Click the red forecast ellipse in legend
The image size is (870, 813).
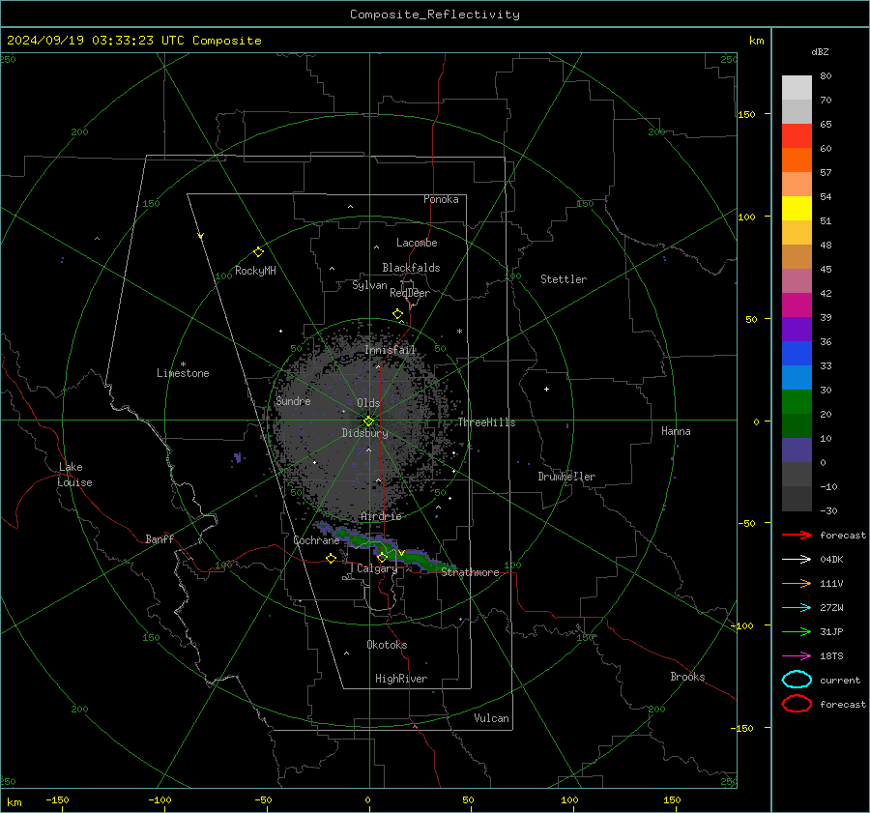pos(797,703)
